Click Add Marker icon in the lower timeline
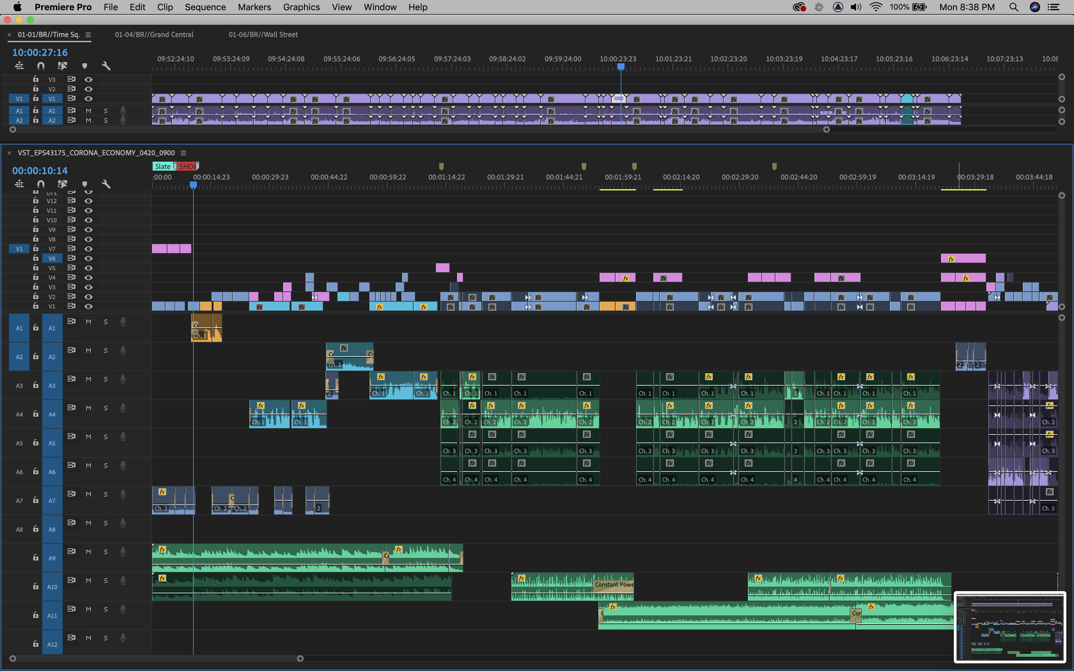This screenshot has height=671, width=1074. pos(84,184)
